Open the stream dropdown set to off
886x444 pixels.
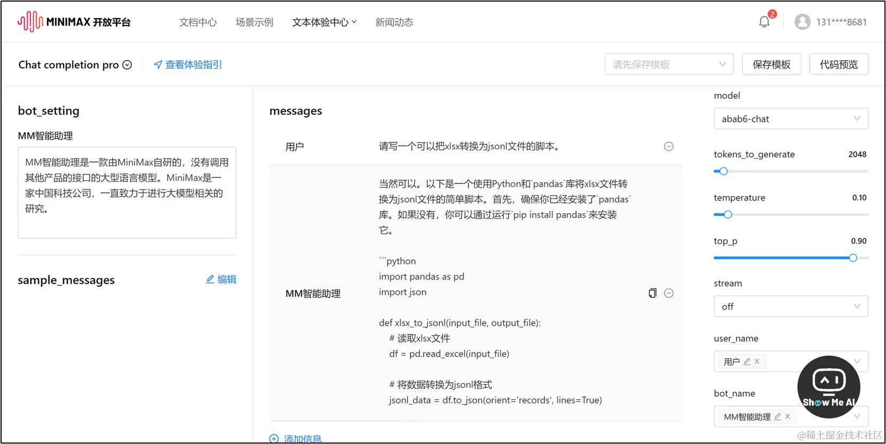click(791, 306)
